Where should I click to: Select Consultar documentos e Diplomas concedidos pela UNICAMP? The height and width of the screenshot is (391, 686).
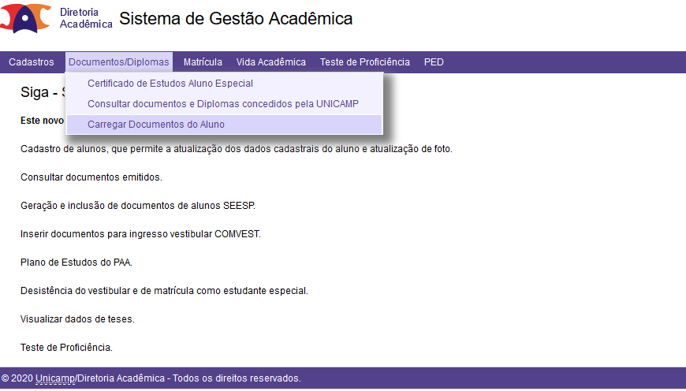(x=224, y=104)
